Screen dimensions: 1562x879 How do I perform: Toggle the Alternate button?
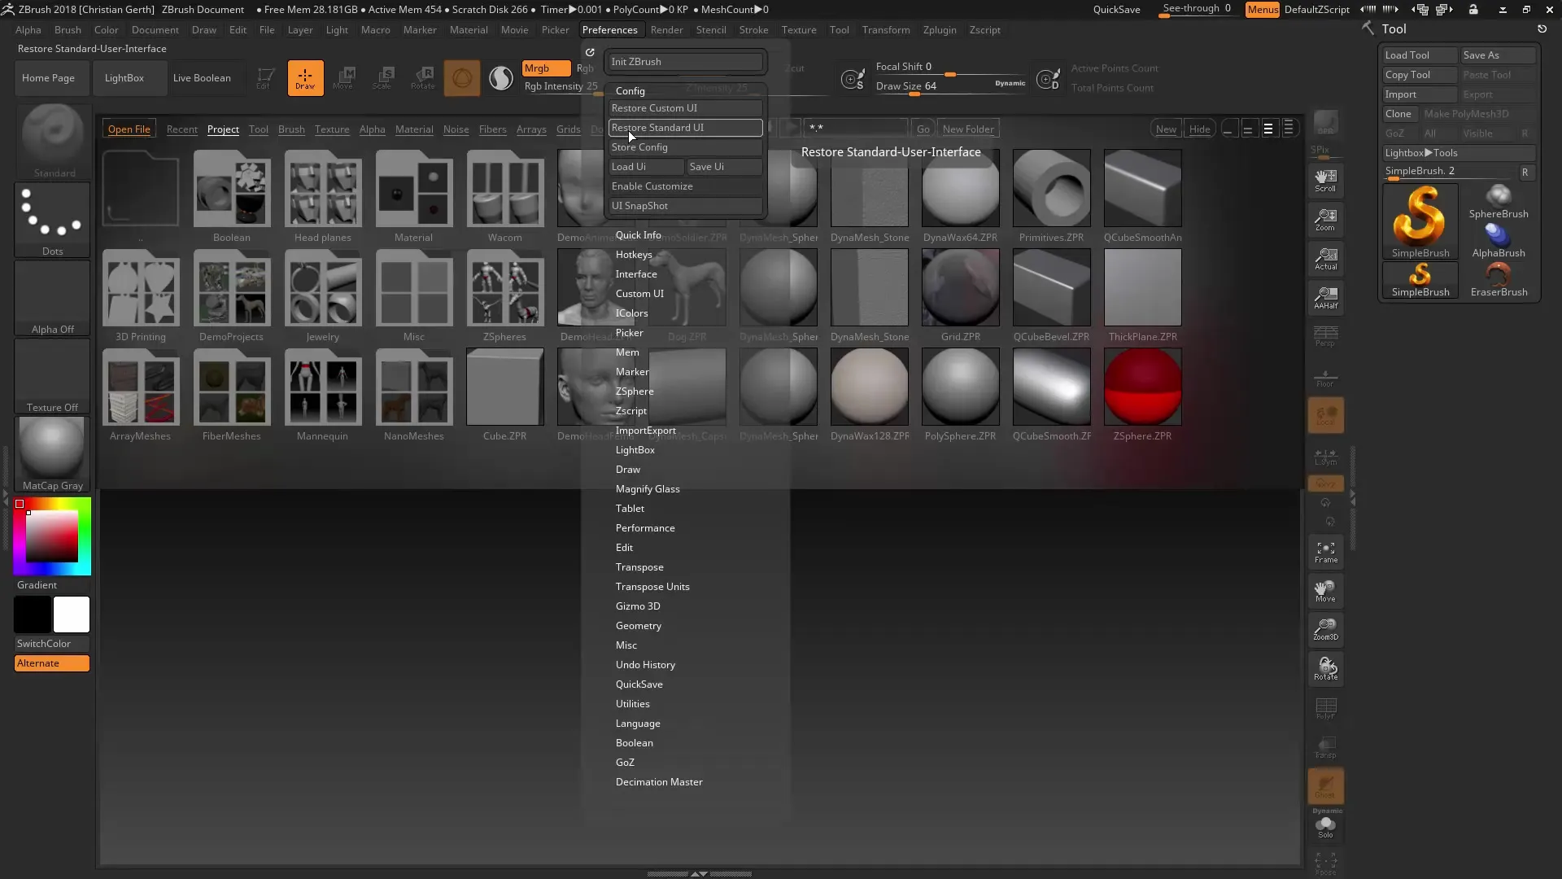click(x=52, y=663)
